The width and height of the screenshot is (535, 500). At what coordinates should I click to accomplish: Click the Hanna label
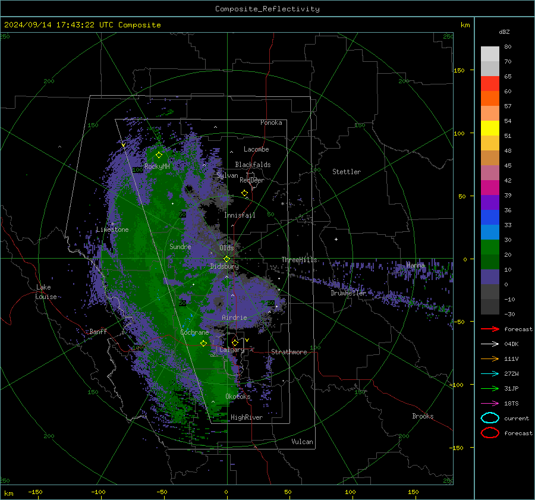[x=416, y=265]
